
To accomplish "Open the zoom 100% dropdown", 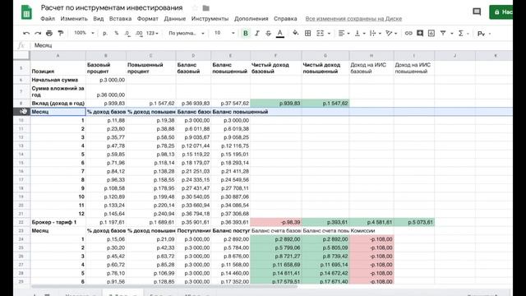I will [84, 33].
